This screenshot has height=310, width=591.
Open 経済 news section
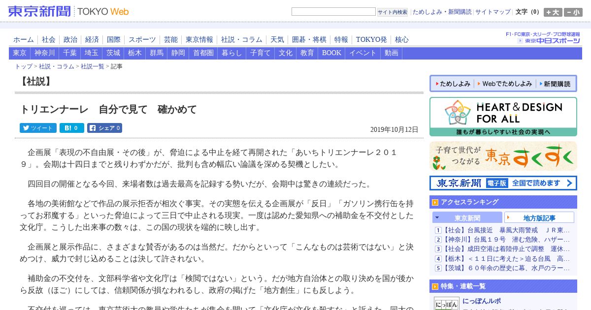point(92,39)
